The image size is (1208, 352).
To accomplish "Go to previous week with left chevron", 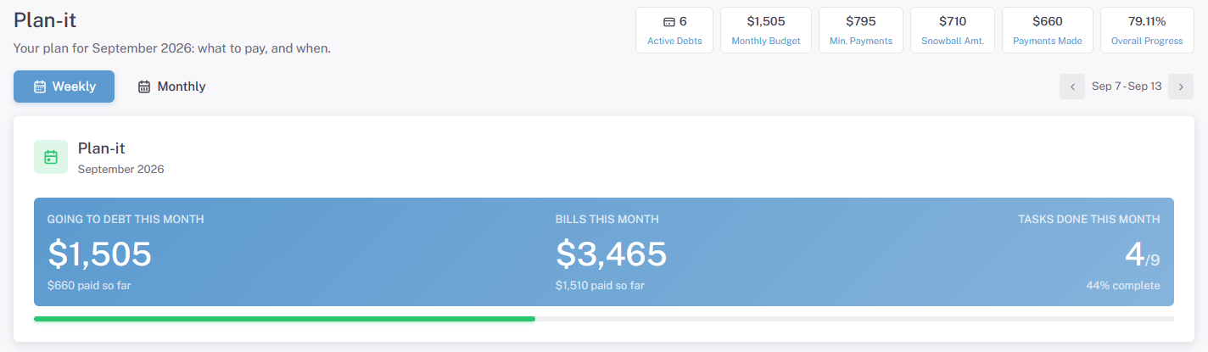I will [1072, 87].
